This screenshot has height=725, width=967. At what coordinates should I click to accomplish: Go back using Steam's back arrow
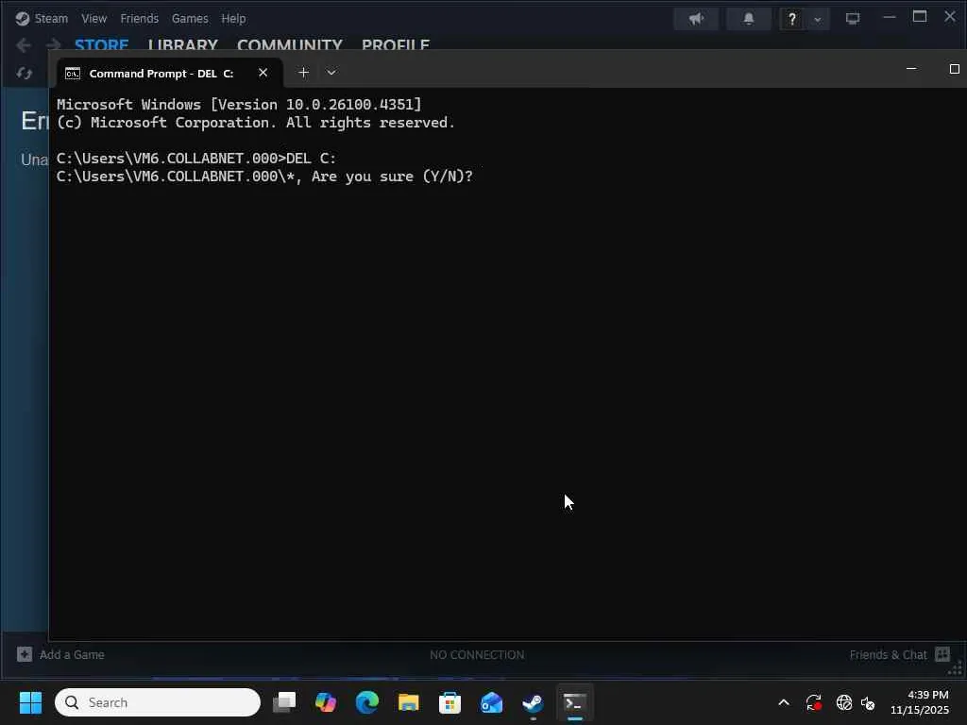click(x=24, y=45)
